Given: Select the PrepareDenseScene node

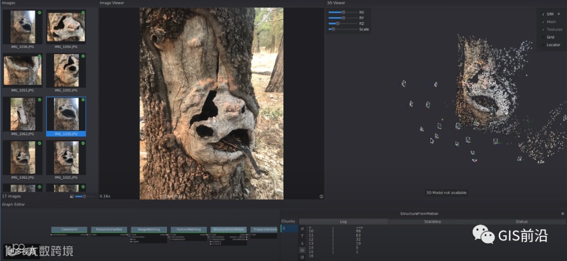Looking at the screenshot, I should click(264, 229).
